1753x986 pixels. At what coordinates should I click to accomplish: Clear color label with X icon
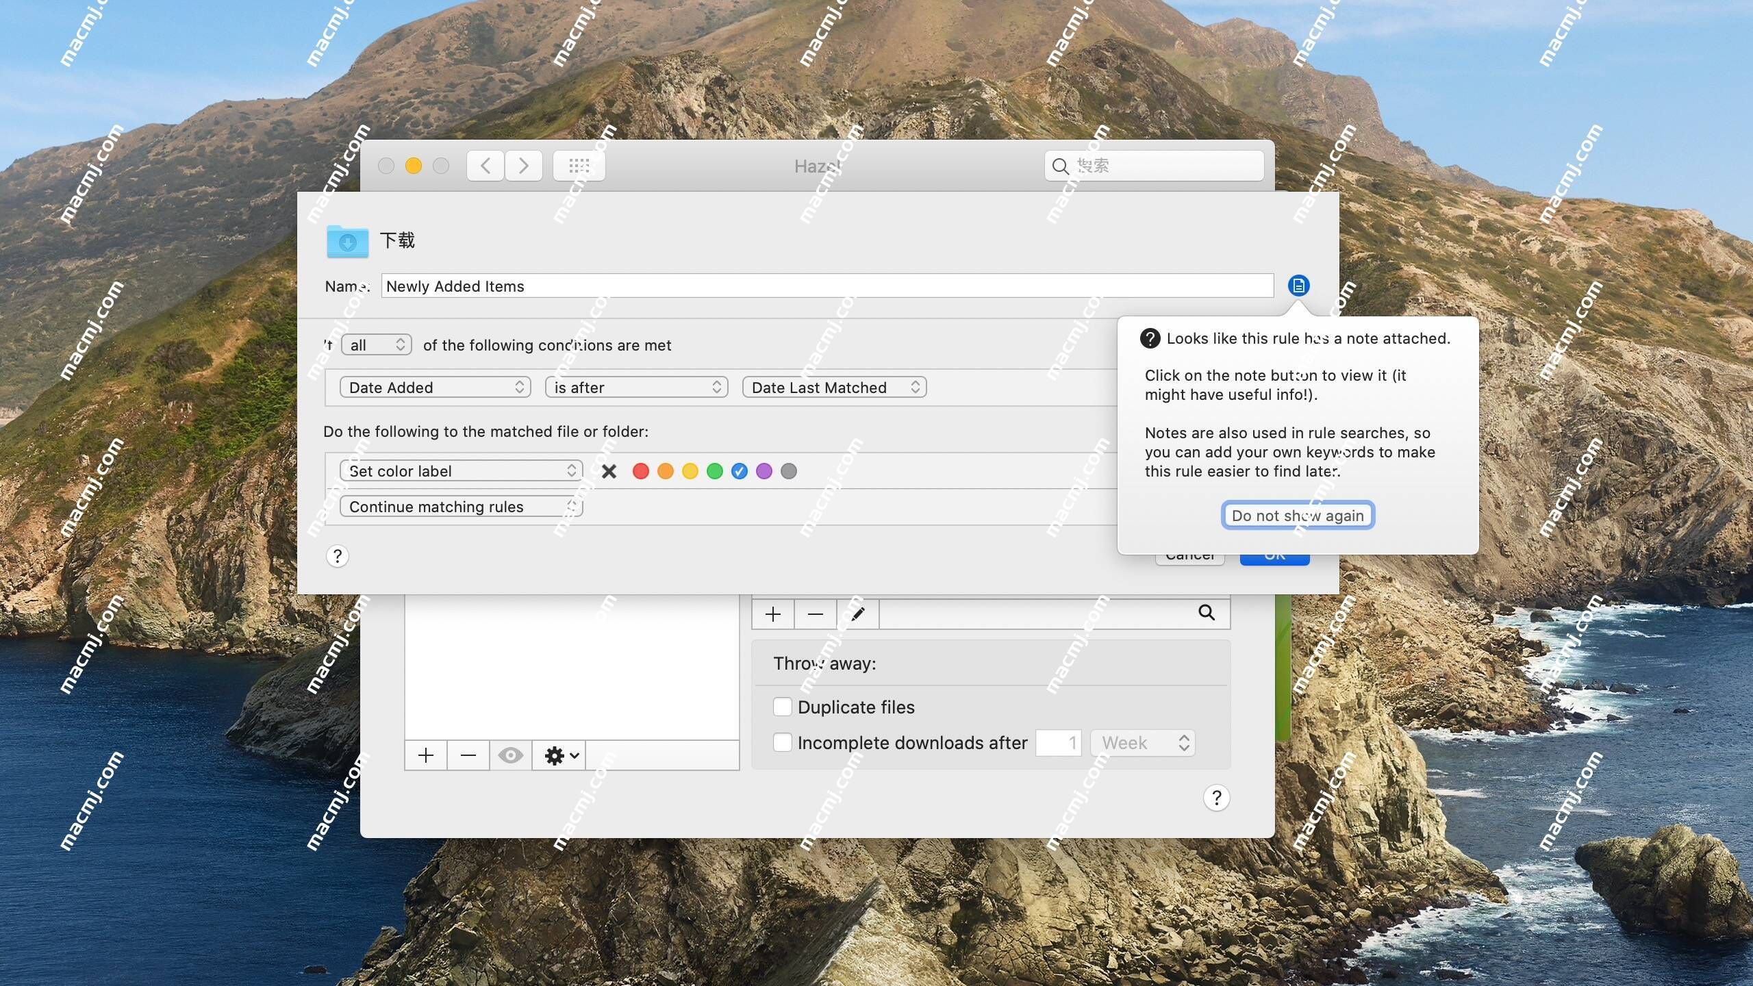(609, 471)
